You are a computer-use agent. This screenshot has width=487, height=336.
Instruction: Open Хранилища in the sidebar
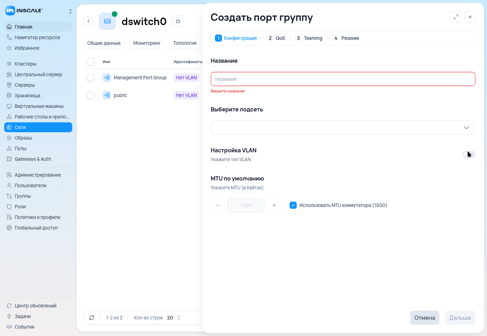38,96
